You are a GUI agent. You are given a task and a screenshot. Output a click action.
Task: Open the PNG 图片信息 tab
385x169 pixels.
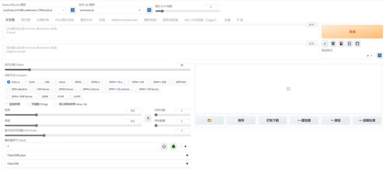pos(64,20)
